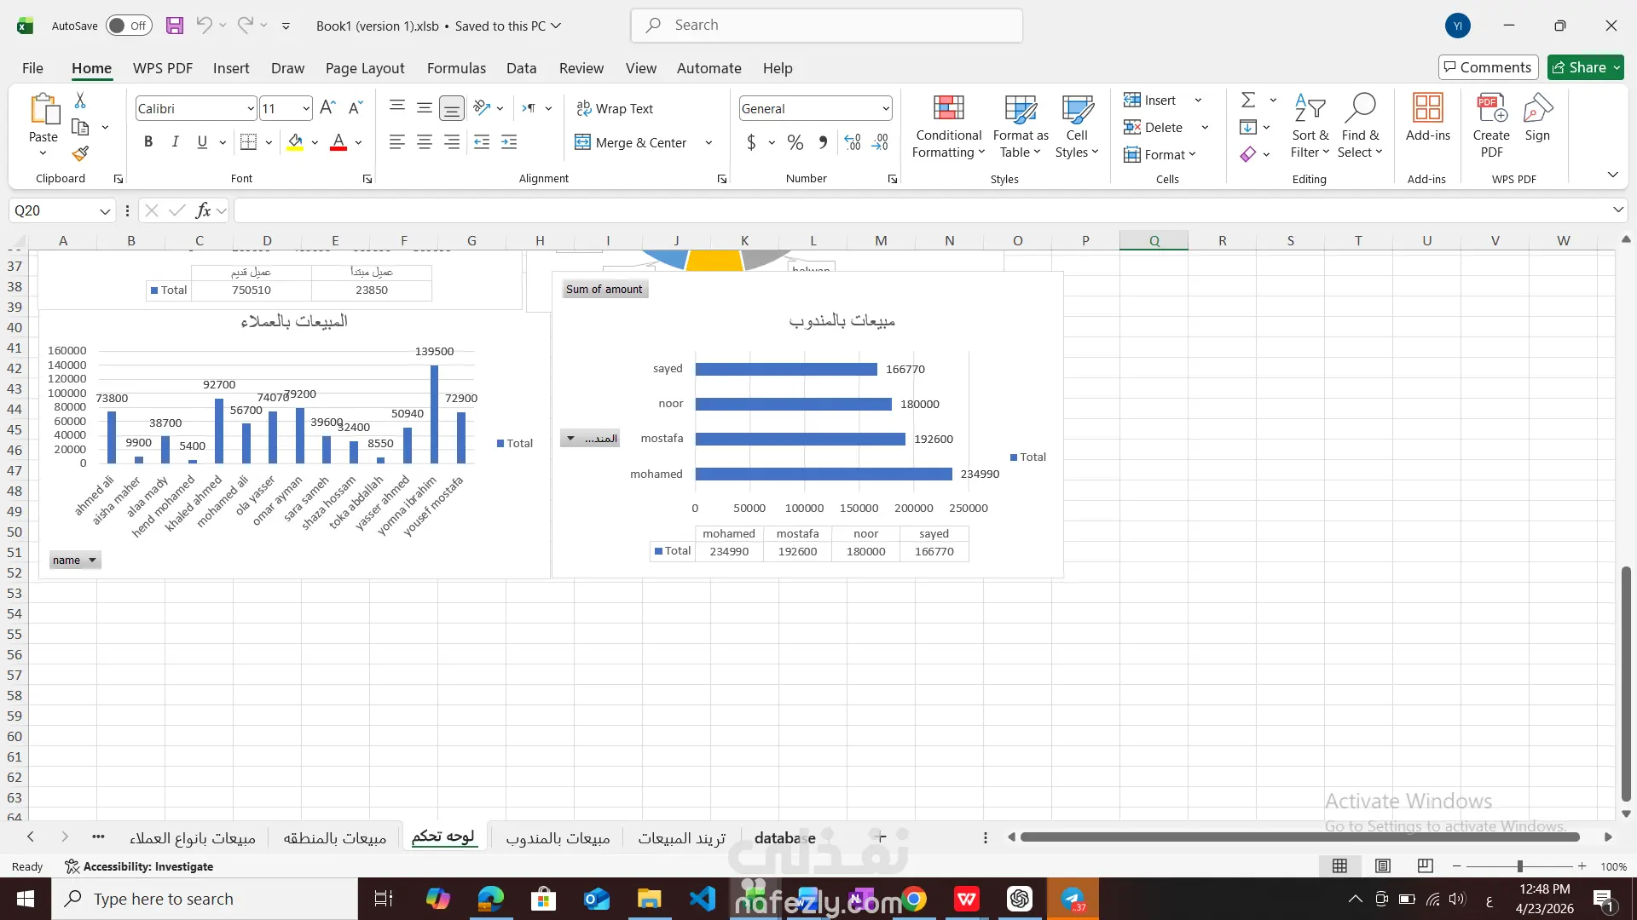Collapse the ribbon with chevron

click(1612, 175)
